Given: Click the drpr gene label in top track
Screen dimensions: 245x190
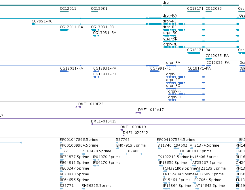Looking at the screenshot, I should click(x=166, y=3).
